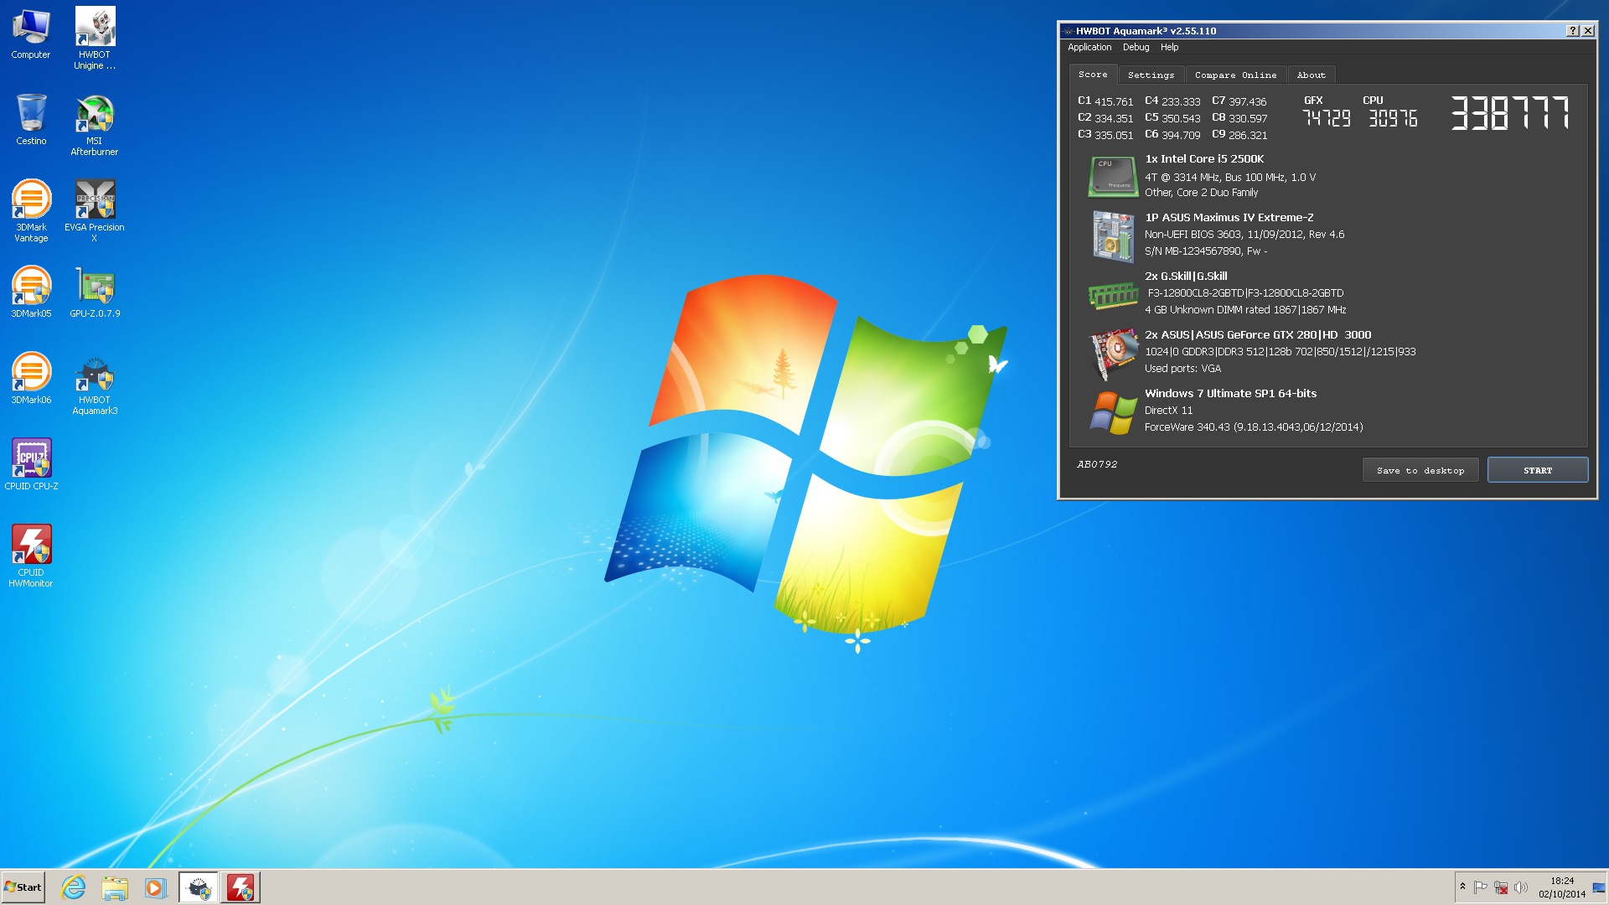
Task: Open Windows Media Player from taskbar
Action: 155,887
